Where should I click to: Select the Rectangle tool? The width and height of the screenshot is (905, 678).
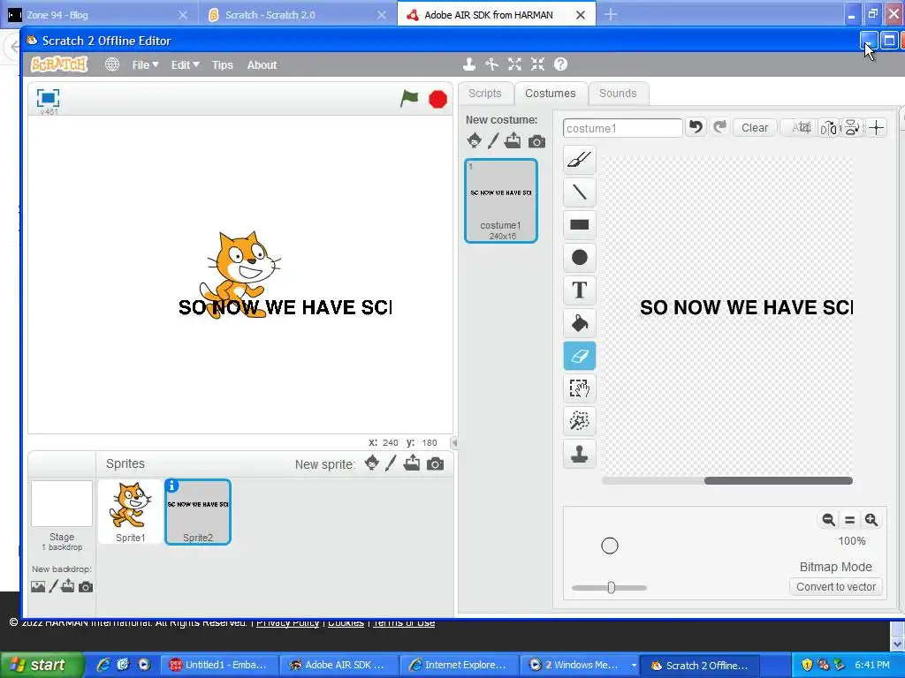[x=579, y=225]
